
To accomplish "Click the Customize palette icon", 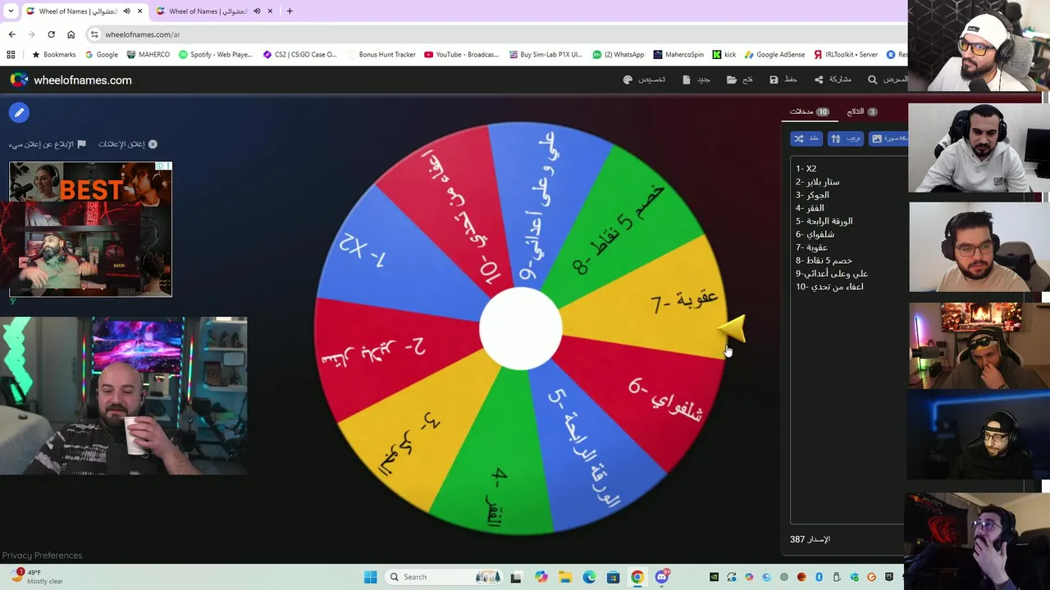I will point(628,79).
